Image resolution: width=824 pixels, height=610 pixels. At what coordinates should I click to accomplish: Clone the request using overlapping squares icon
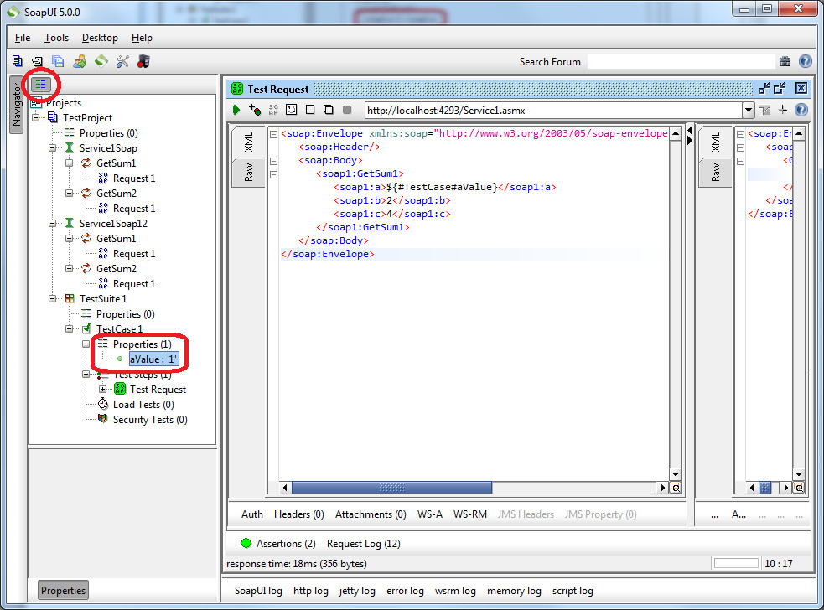click(x=329, y=109)
